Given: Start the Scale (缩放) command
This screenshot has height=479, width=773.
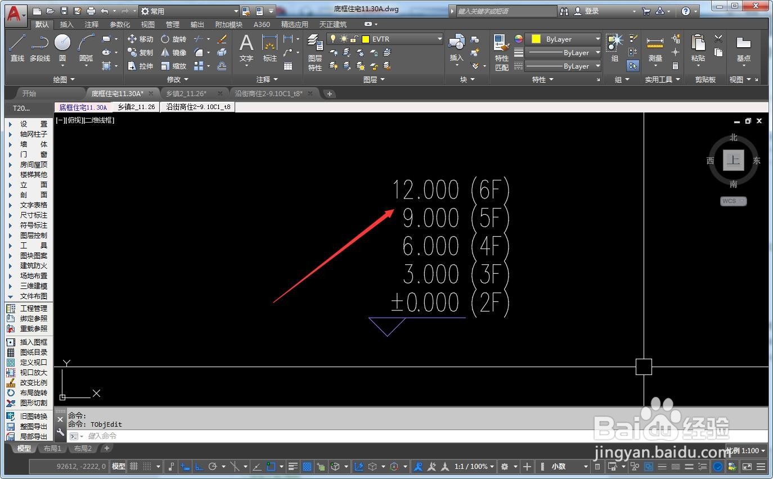Looking at the screenshot, I should pos(173,66).
